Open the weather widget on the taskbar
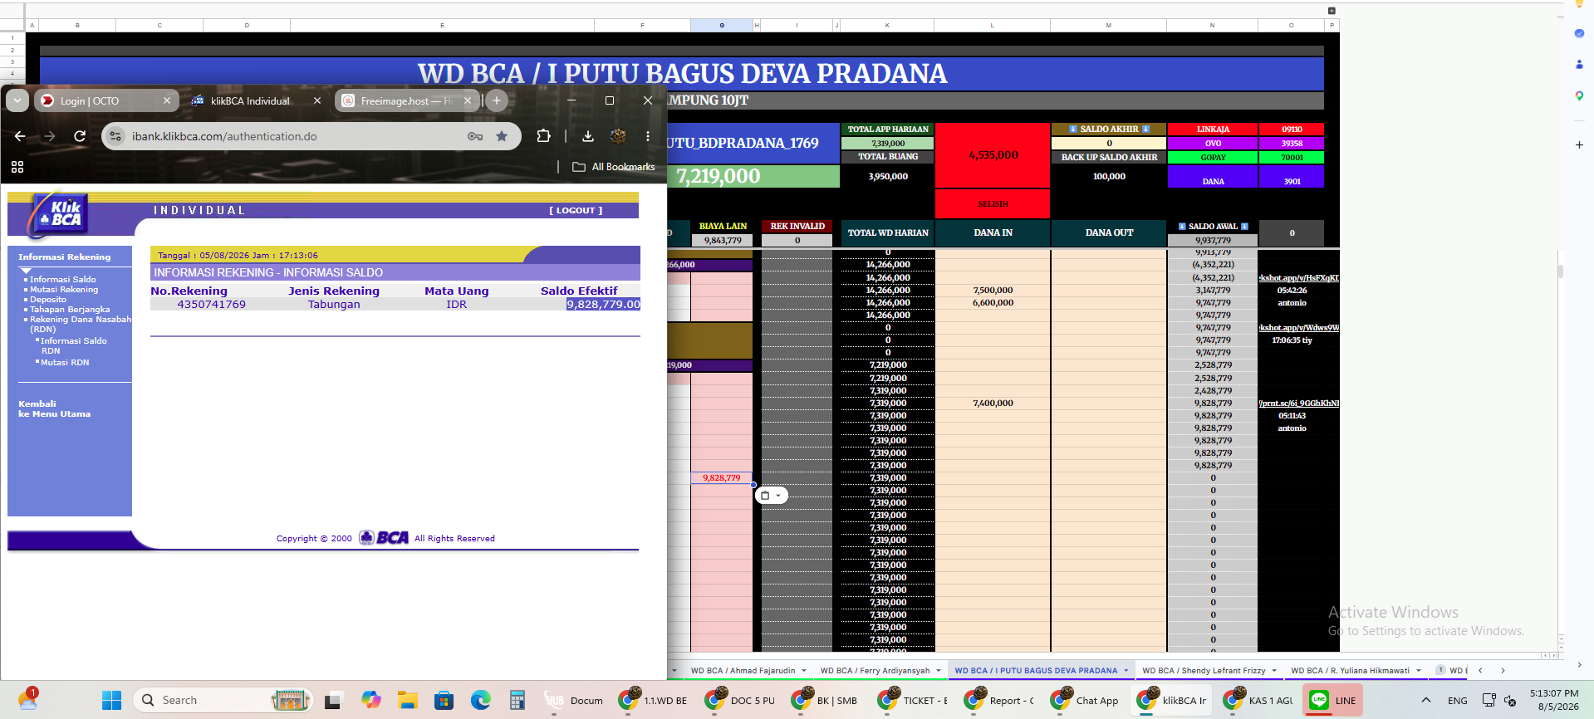This screenshot has width=1594, height=719. [x=27, y=699]
